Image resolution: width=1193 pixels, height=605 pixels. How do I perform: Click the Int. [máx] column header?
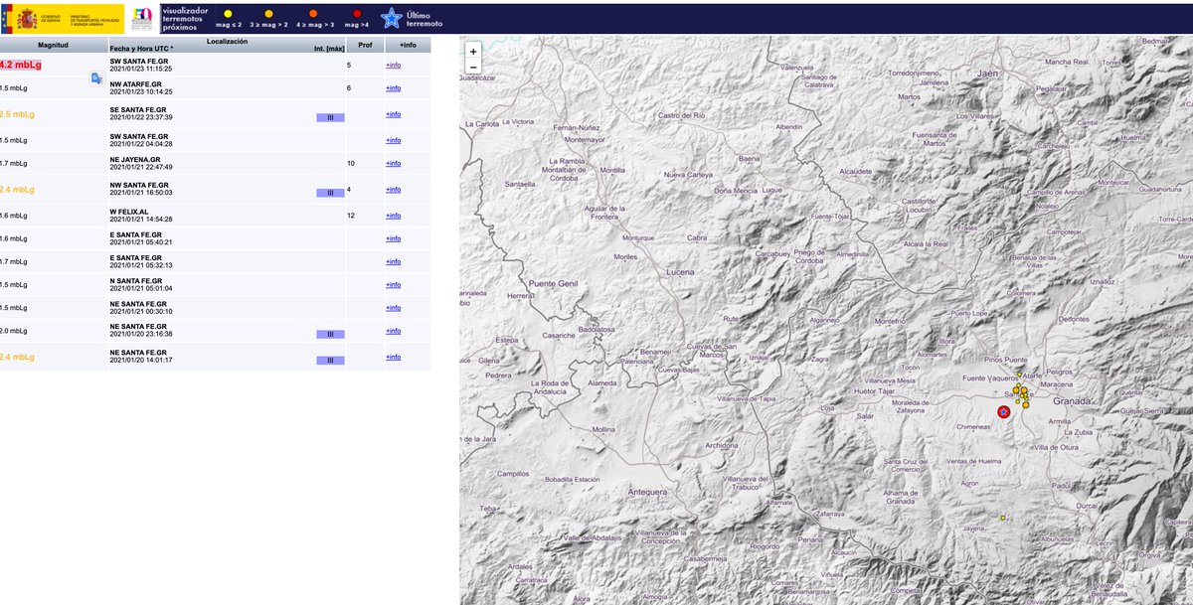pyautogui.click(x=327, y=49)
